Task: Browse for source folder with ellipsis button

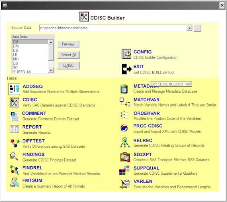Action: click(197, 28)
